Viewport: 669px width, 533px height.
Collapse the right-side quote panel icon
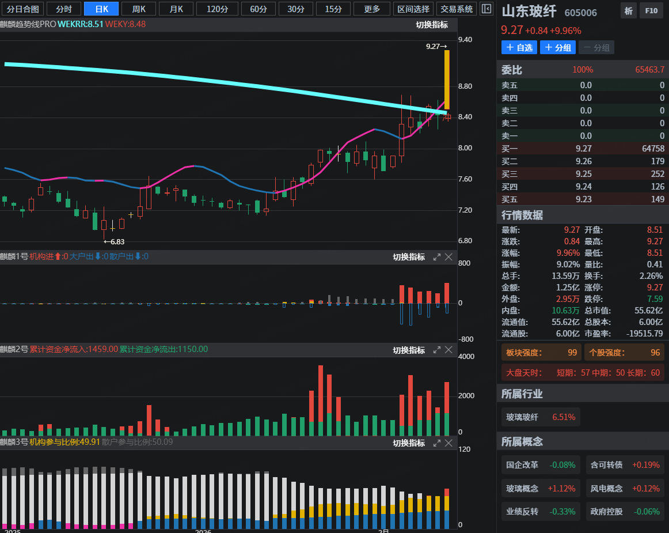pos(486,9)
